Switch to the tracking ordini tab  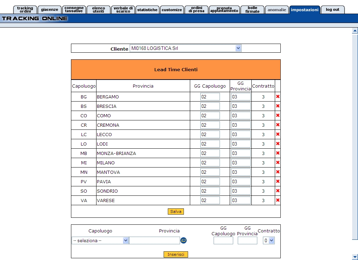point(25,10)
